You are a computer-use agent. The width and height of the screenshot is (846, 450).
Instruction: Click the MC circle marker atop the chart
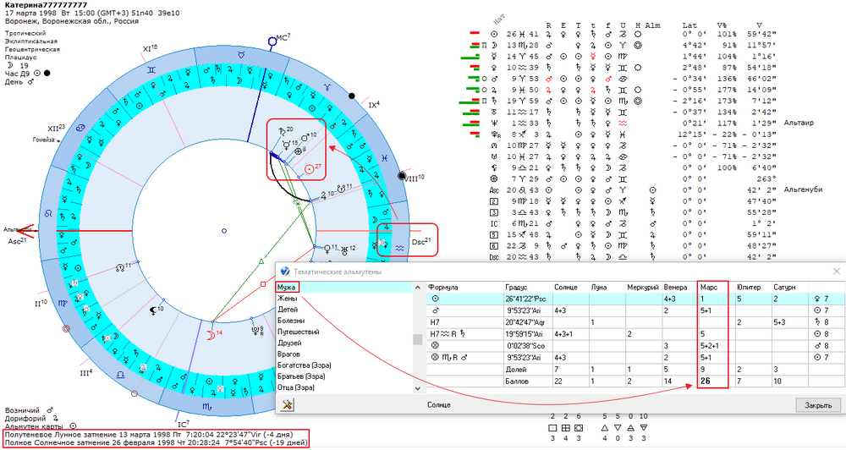272,41
